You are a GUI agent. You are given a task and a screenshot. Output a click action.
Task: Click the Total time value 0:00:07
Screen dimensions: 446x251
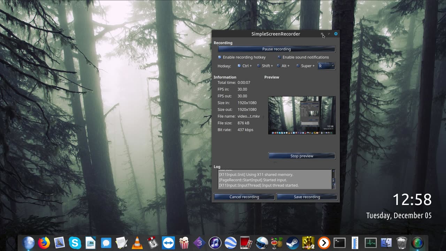(x=244, y=83)
